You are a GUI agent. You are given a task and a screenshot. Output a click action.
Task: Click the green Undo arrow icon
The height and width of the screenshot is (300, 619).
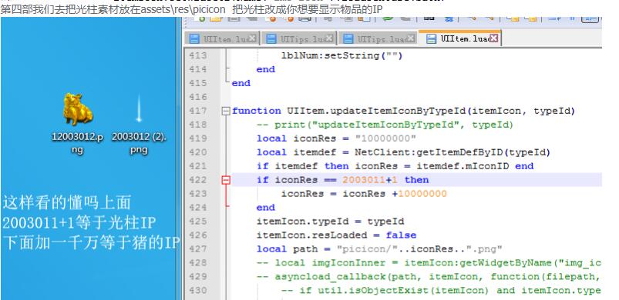388,18
